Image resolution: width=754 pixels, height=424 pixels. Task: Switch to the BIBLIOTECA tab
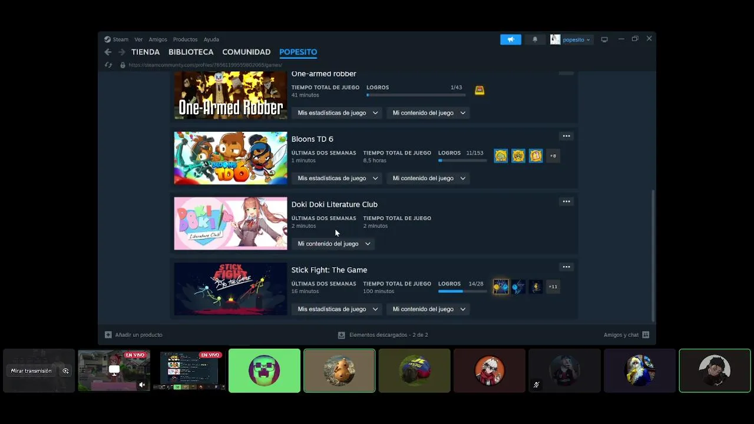(x=191, y=52)
